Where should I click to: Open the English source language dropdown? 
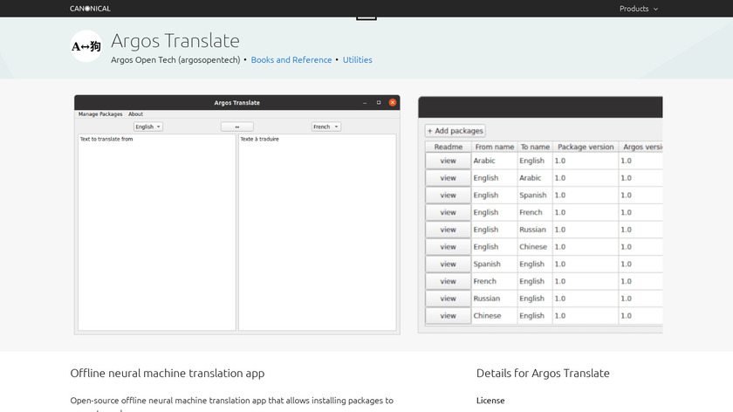click(147, 127)
